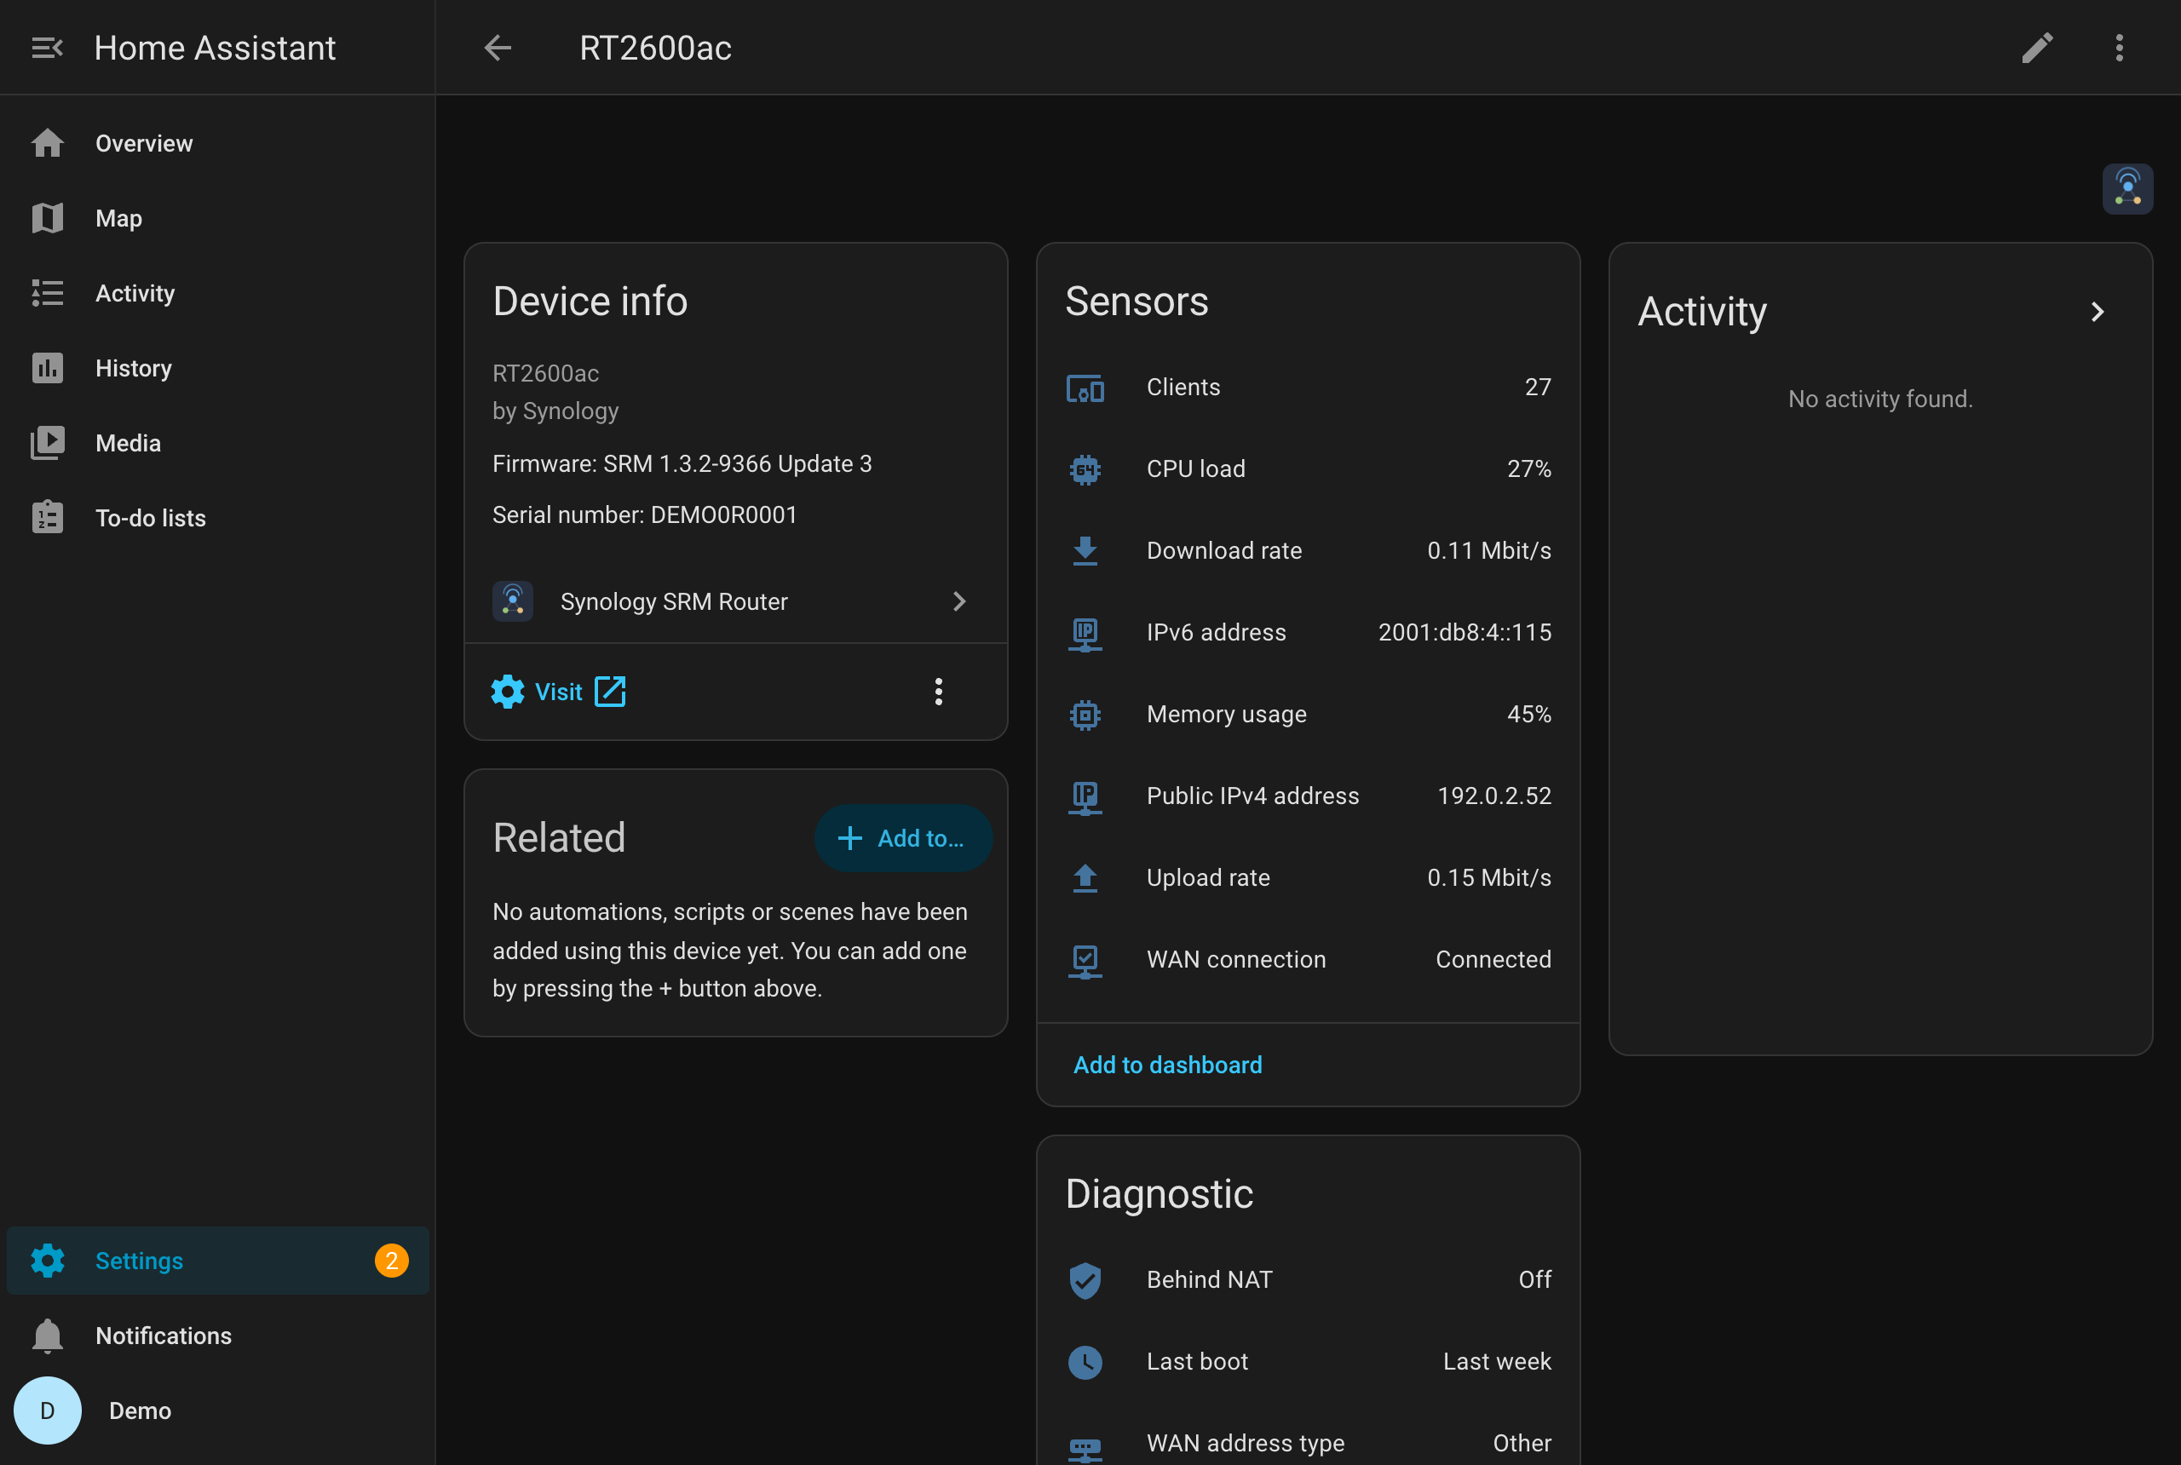Screen dimensions: 2181x1465
Task: Open the top-right three-dot overflow menu
Action: pyautogui.click(x=2120, y=48)
